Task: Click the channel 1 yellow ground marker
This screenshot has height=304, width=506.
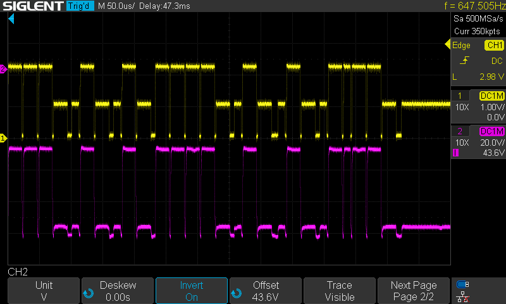Action: [3, 138]
